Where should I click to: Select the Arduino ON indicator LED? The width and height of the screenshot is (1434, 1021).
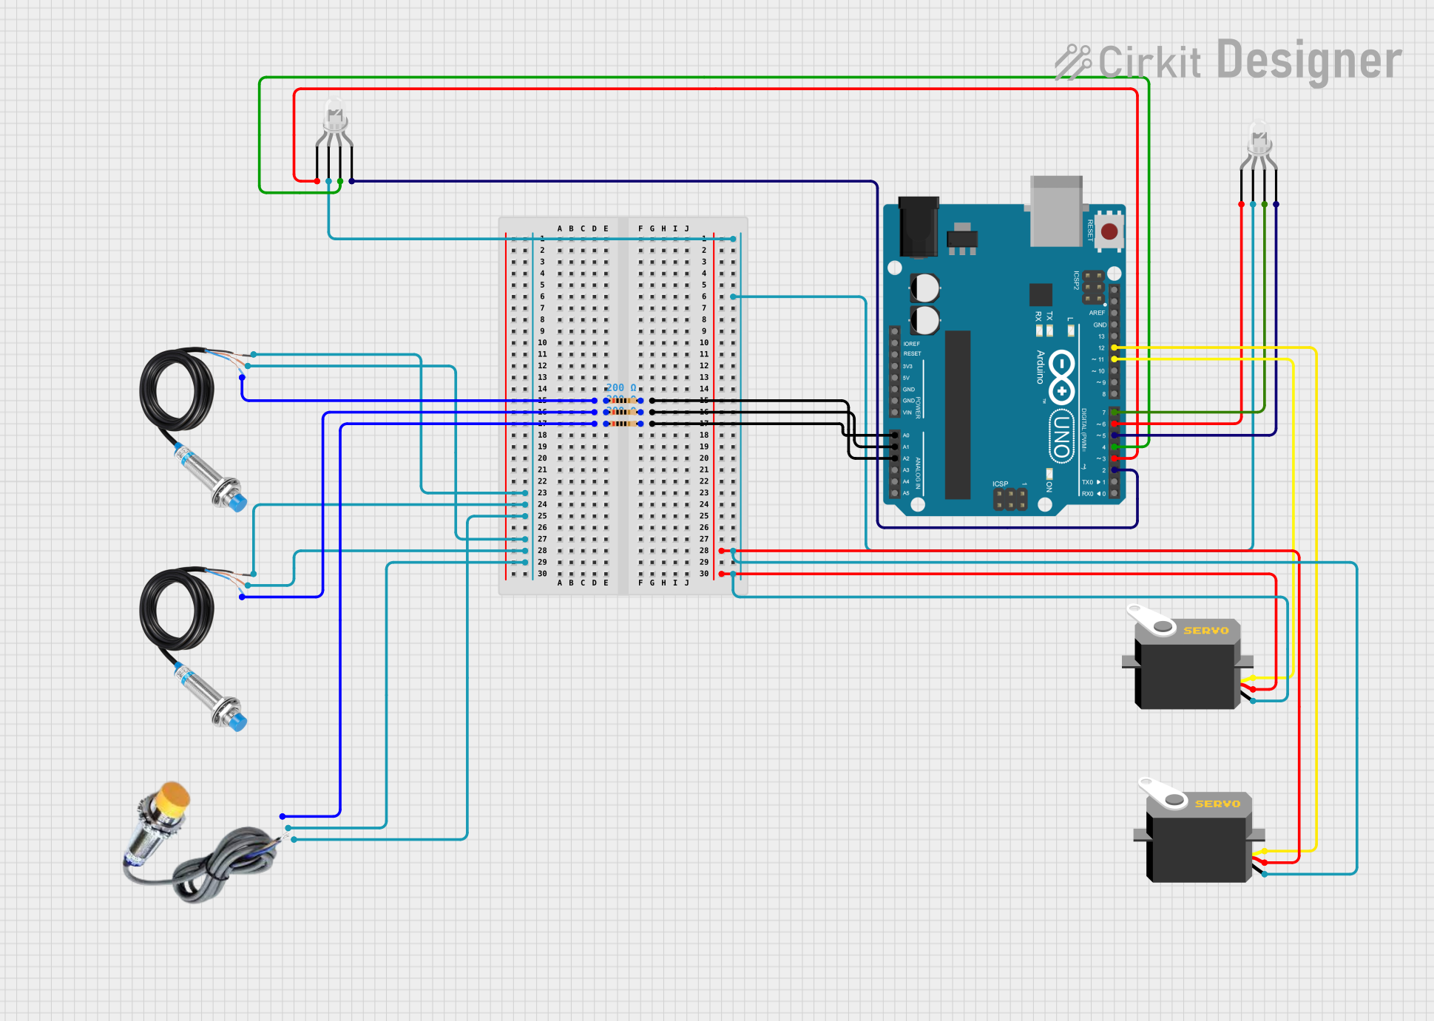1049,473
